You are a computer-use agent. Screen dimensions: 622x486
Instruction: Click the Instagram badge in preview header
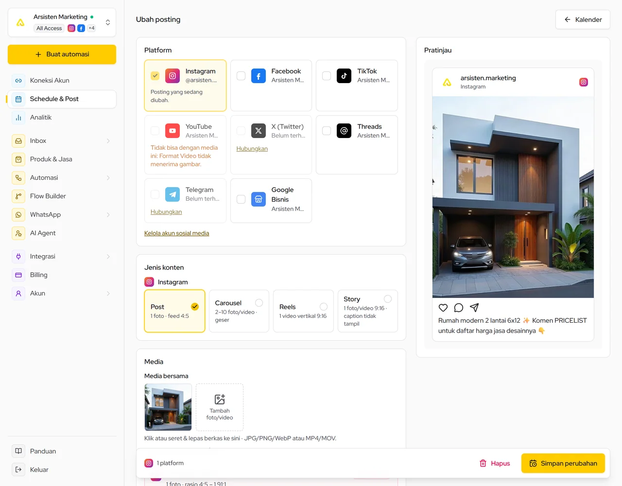[x=584, y=82]
